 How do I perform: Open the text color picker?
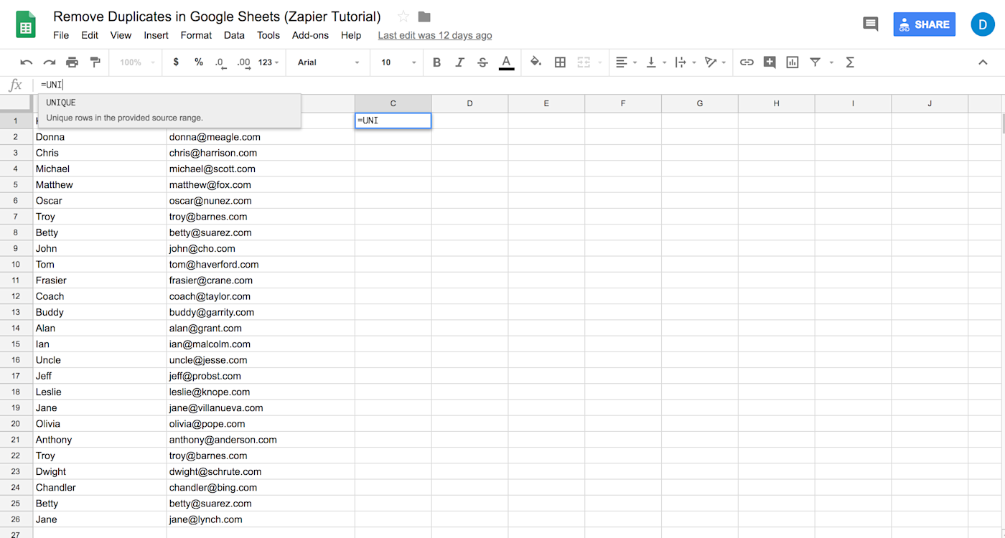tap(506, 62)
